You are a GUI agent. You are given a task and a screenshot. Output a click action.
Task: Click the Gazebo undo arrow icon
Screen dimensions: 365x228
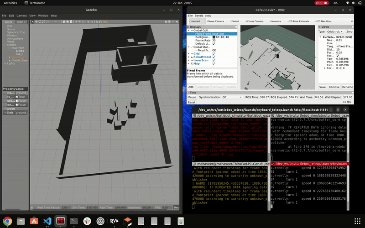(x=48, y=21)
